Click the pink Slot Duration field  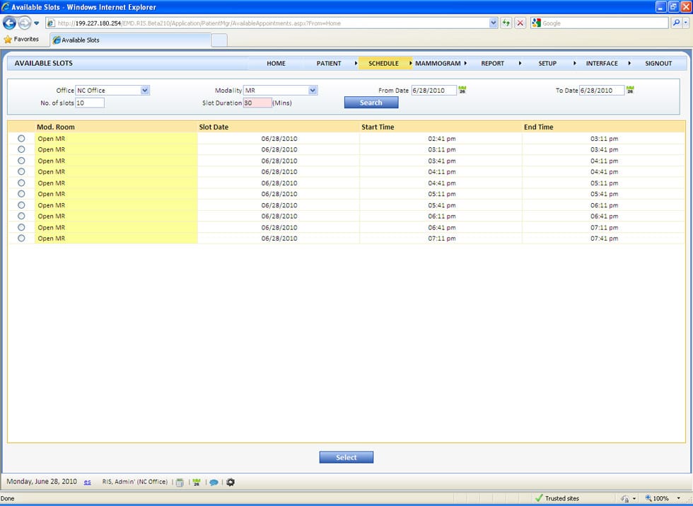tap(257, 103)
